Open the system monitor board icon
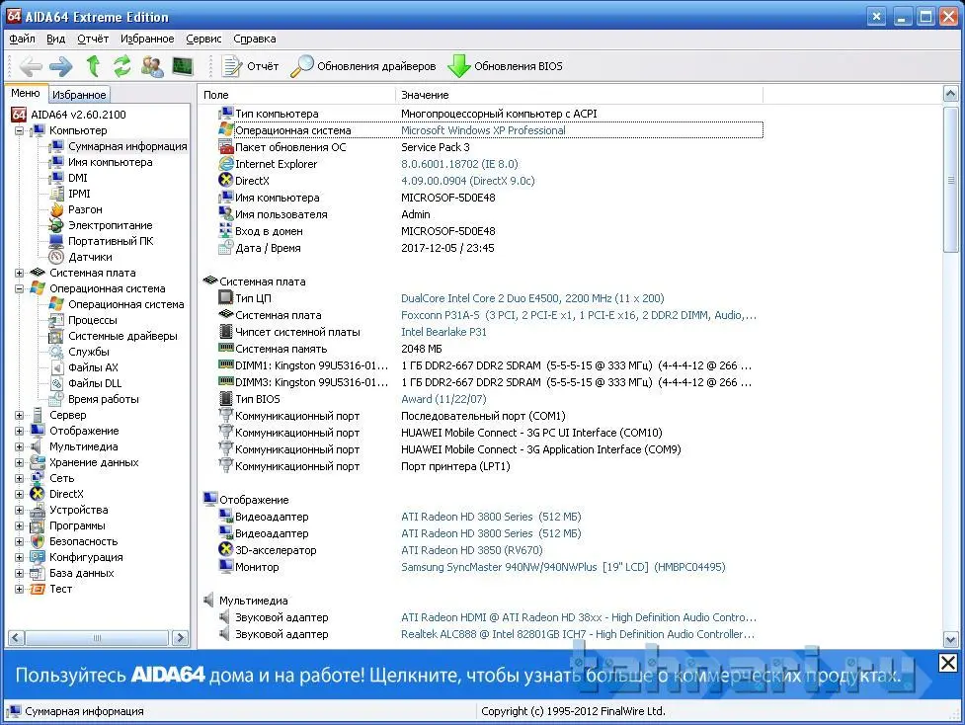The width and height of the screenshot is (965, 725). click(183, 66)
